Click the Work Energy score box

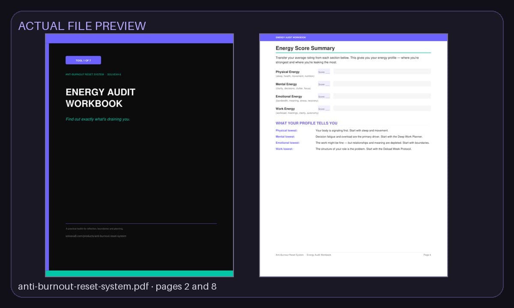pyautogui.click(x=324, y=109)
